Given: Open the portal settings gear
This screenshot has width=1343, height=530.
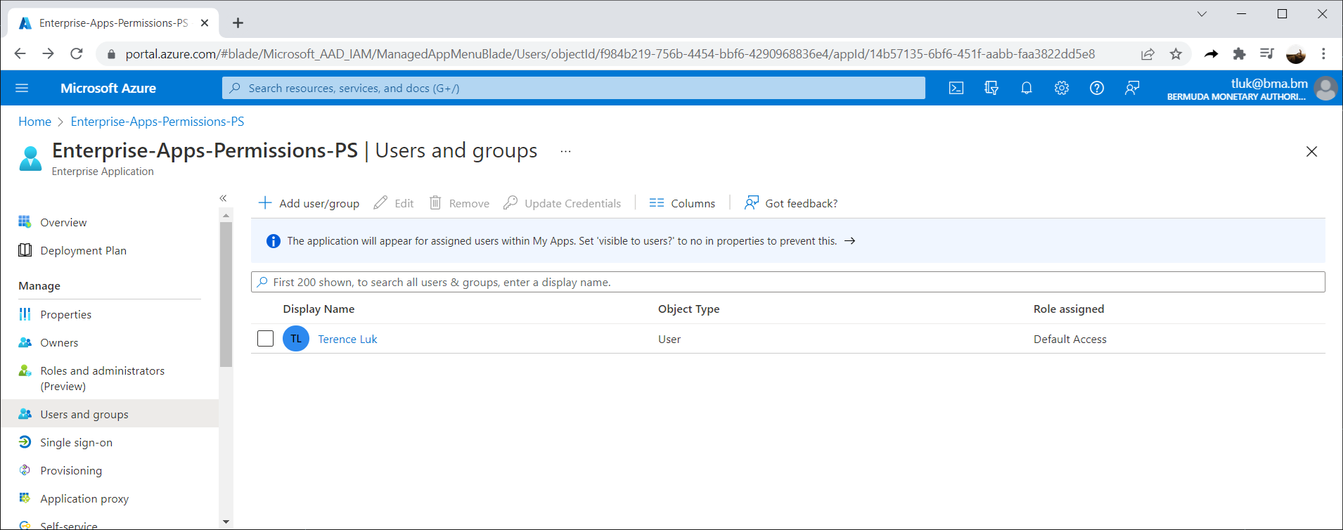Looking at the screenshot, I should tap(1062, 88).
